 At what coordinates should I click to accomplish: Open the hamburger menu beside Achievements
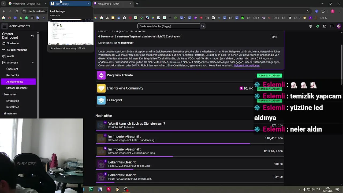pos(5,26)
